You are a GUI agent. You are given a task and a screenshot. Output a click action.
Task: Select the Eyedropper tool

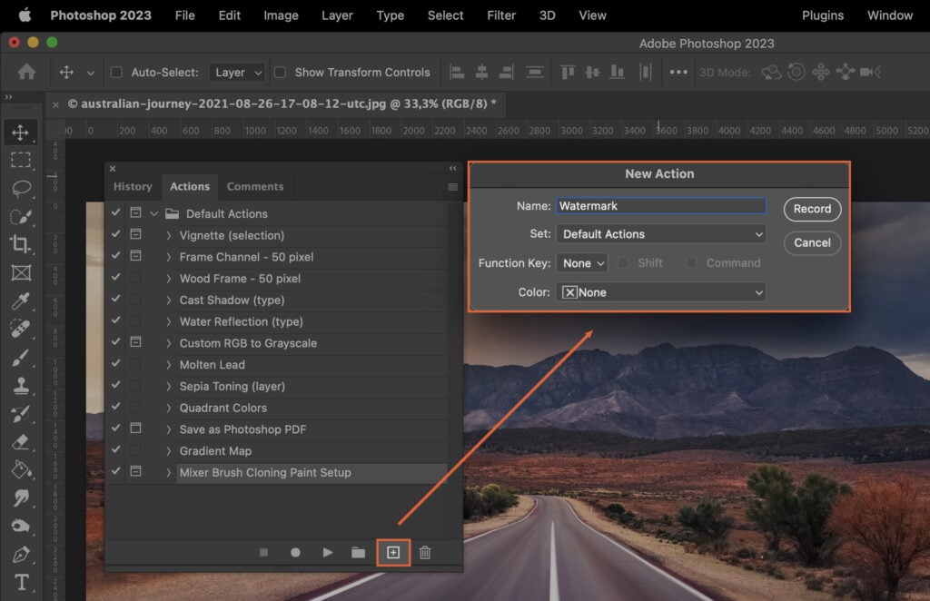(x=21, y=300)
